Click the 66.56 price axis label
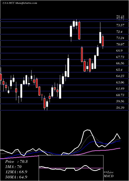This screenshot has width=129, height=181. 120,63
